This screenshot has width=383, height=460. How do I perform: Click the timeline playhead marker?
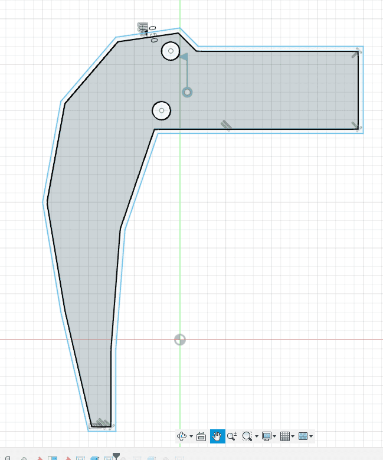[x=116, y=456]
